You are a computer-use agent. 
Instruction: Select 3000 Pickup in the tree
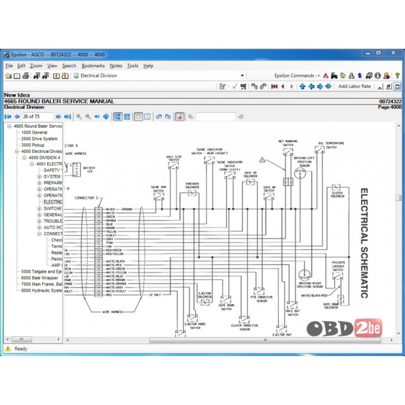coord(33,145)
